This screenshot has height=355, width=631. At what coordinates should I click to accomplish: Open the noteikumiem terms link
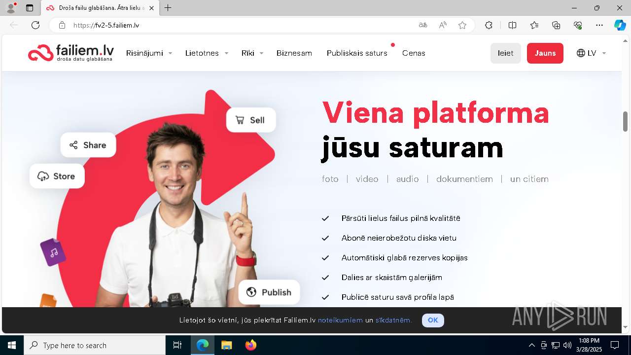coord(340,320)
